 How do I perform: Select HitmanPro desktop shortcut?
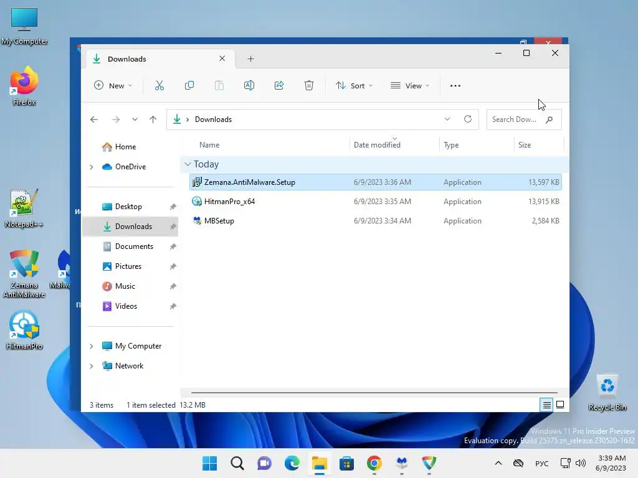point(24,330)
